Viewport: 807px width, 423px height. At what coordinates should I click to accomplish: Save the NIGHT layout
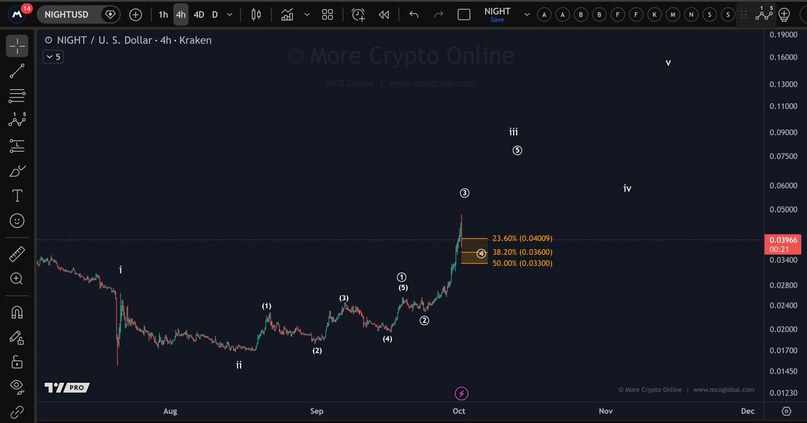[x=497, y=20]
